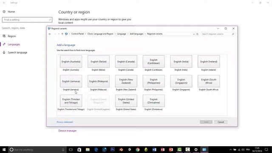Screen dimensions: 272x153
Task: Open the Store from the taskbar
Action: click(x=79, y=150)
